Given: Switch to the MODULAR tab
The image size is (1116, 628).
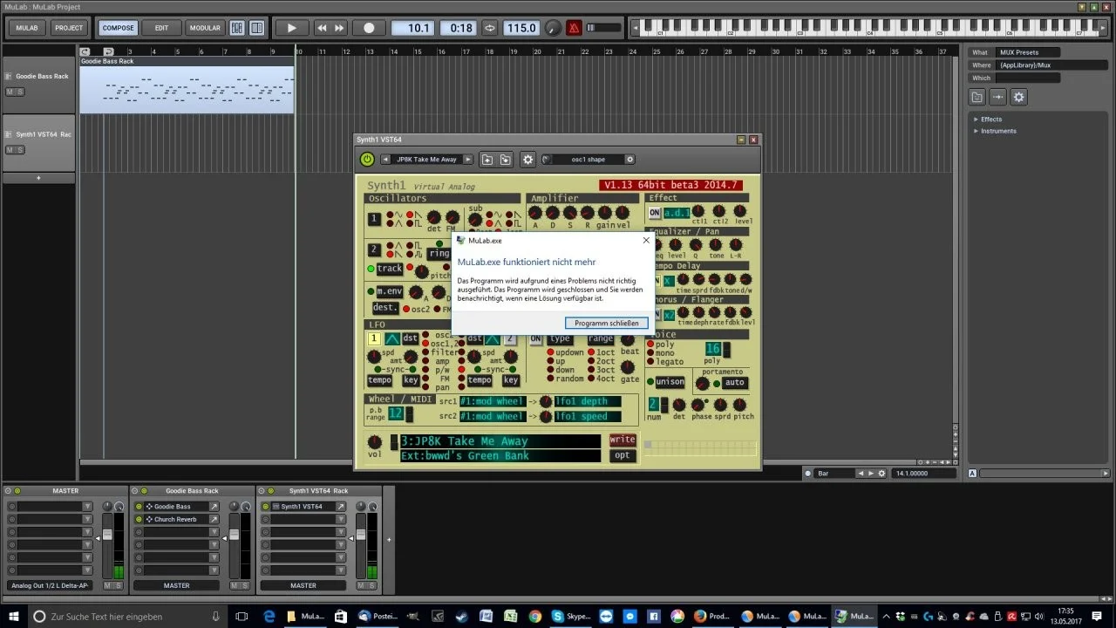Looking at the screenshot, I should [205, 28].
